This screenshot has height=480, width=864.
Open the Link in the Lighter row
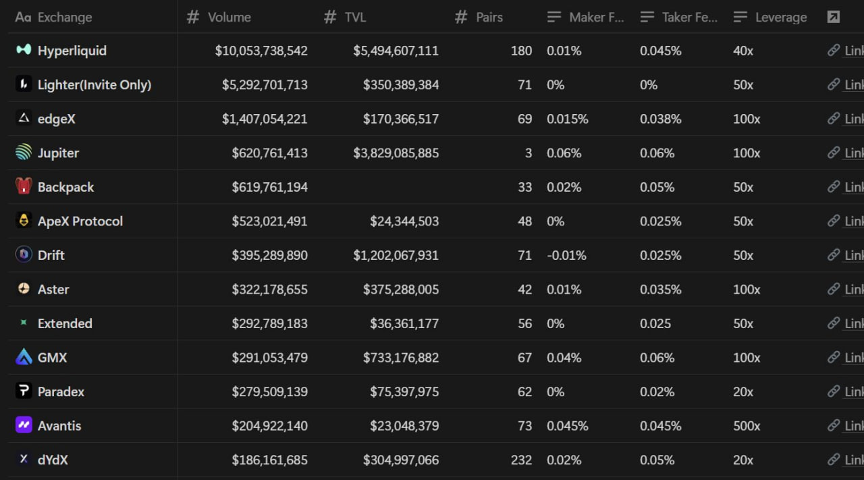pyautogui.click(x=854, y=85)
